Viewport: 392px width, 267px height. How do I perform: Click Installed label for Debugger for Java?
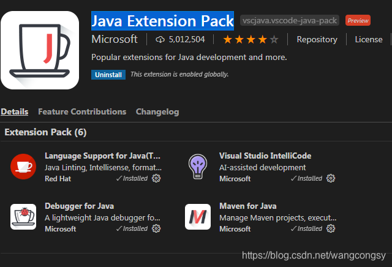pos(132,228)
